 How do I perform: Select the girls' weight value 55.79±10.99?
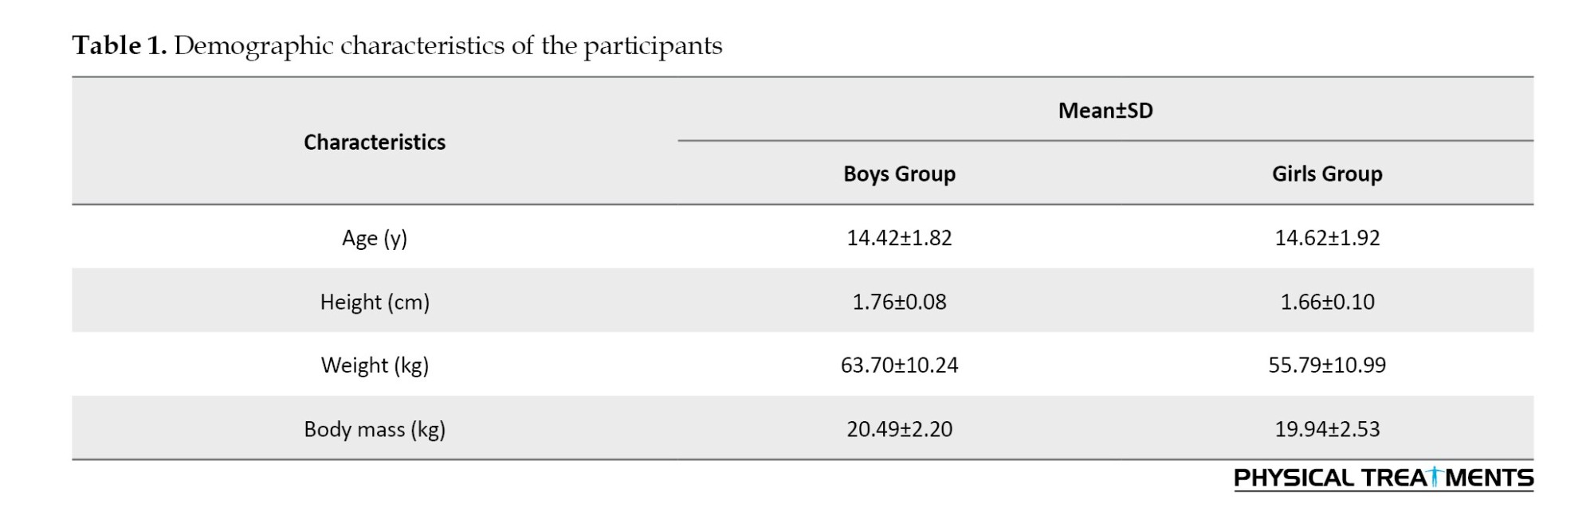point(1327,365)
